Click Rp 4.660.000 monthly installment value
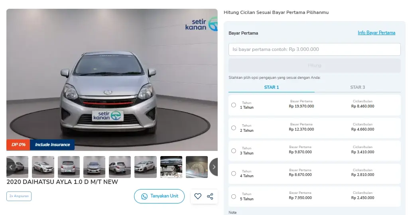Viewport: 408px width, 215px height. (363, 129)
